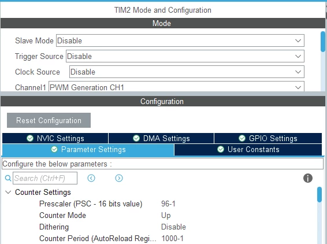Screen dimensions: 327x244
Task: Open the Clock Source dropdown
Action: coord(187,72)
